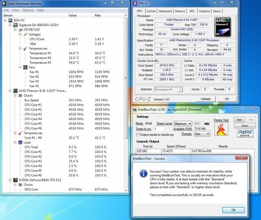Click the BEN-PC computer icon in sensor tree
The height and width of the screenshot is (220, 261).
click(x=11, y=20)
